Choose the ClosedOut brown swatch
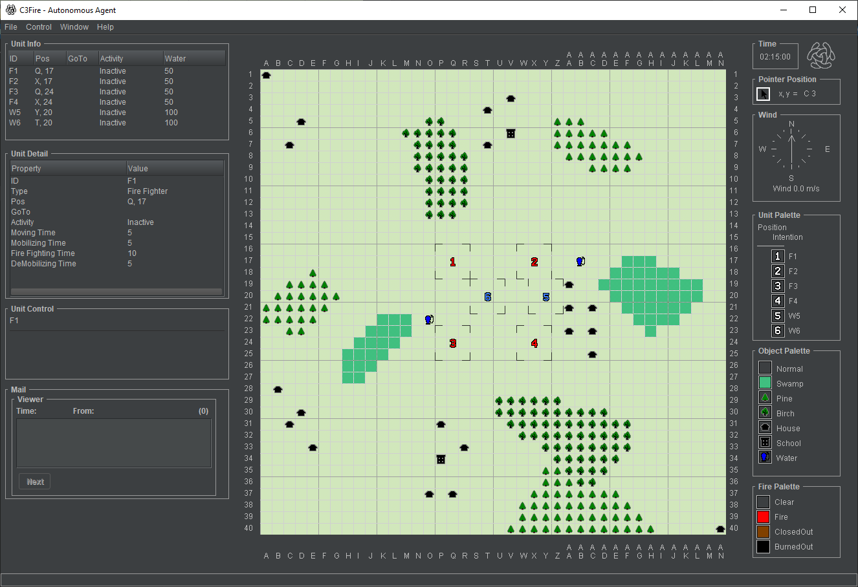858x587 pixels. coord(764,532)
